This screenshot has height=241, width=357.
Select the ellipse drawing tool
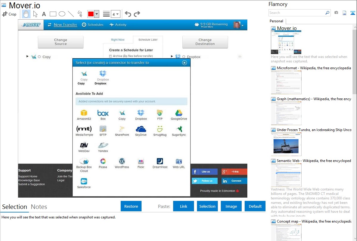pos(62,14)
